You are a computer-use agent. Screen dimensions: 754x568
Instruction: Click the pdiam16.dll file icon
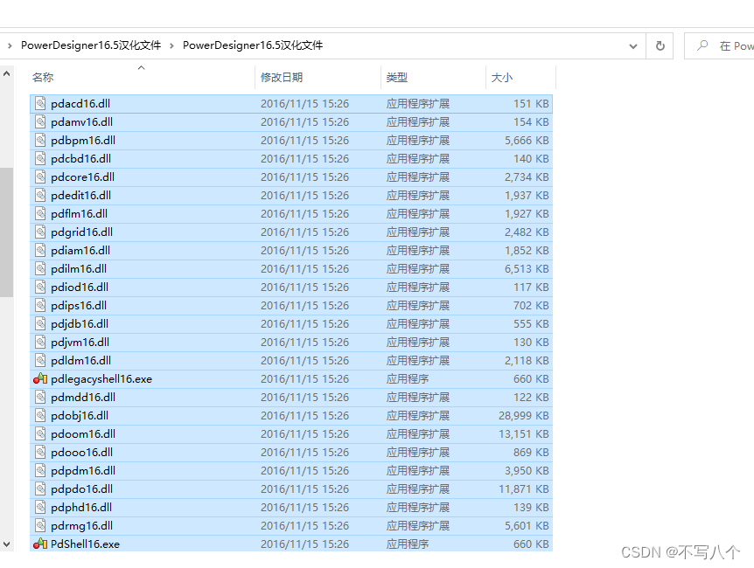click(x=40, y=250)
